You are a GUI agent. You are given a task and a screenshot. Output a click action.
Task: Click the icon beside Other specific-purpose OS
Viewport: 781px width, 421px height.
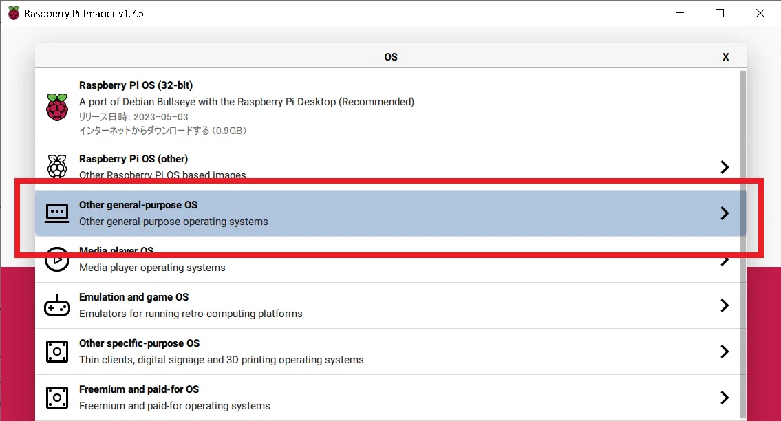pos(57,352)
